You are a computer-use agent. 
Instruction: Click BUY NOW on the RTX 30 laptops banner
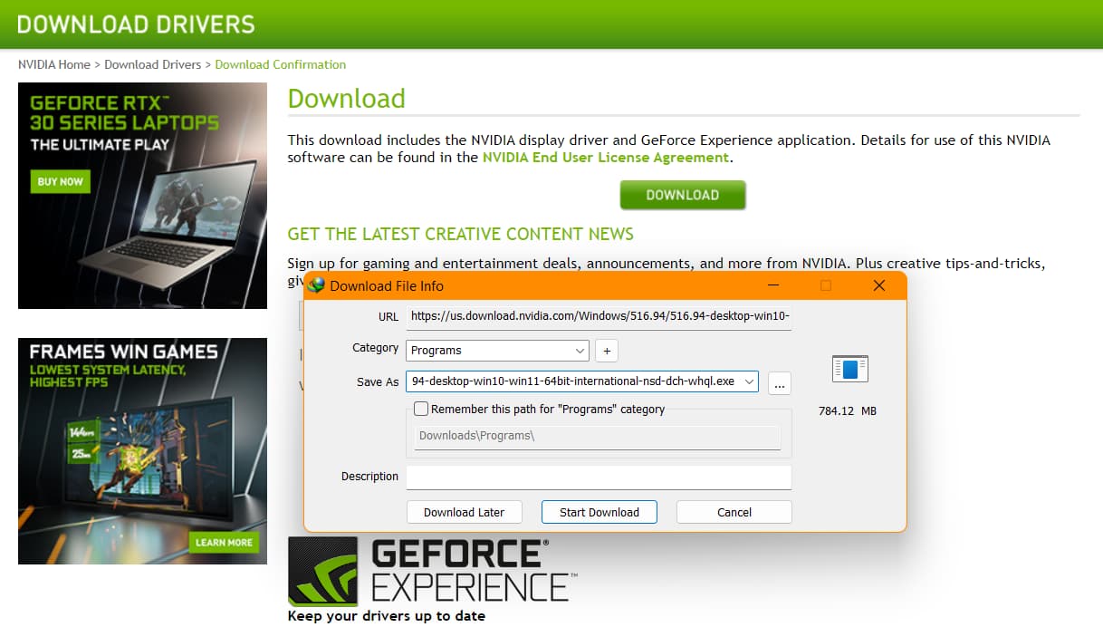[x=61, y=181]
